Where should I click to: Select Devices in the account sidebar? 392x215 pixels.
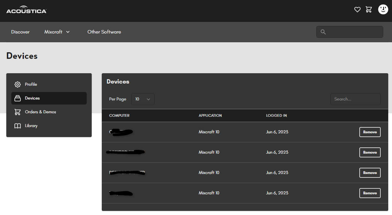pyautogui.click(x=49, y=98)
